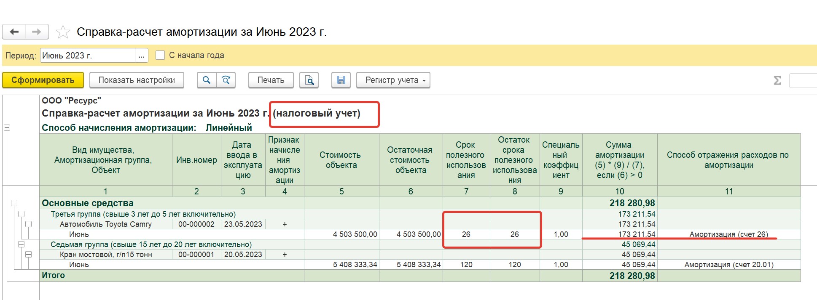Click Показать настройки button
The width and height of the screenshot is (817, 300).
click(137, 80)
